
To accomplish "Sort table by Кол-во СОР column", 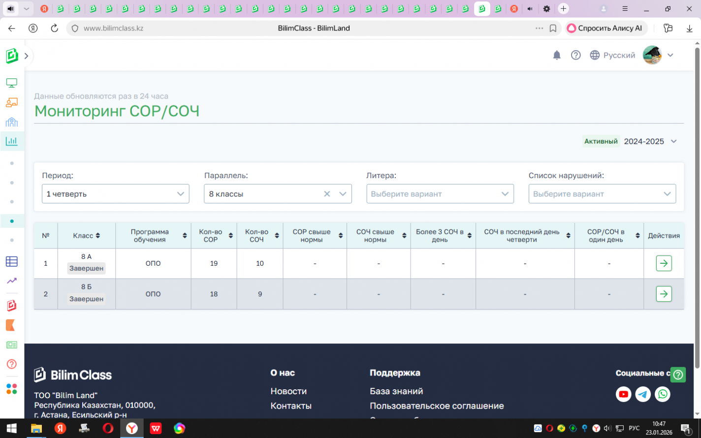I will (x=230, y=236).
